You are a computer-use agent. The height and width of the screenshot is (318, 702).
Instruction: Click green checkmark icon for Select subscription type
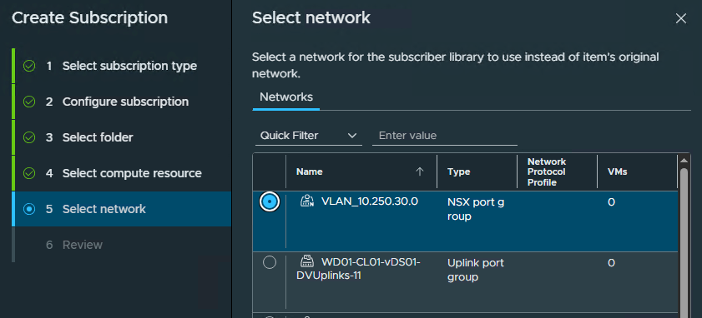click(x=29, y=66)
